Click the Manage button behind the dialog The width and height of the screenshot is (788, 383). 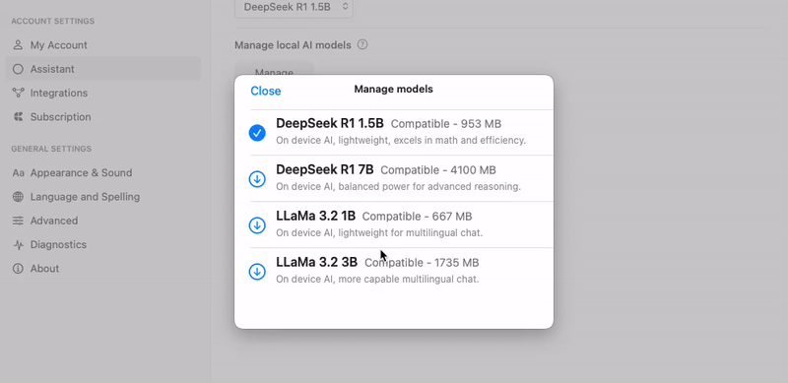(275, 69)
